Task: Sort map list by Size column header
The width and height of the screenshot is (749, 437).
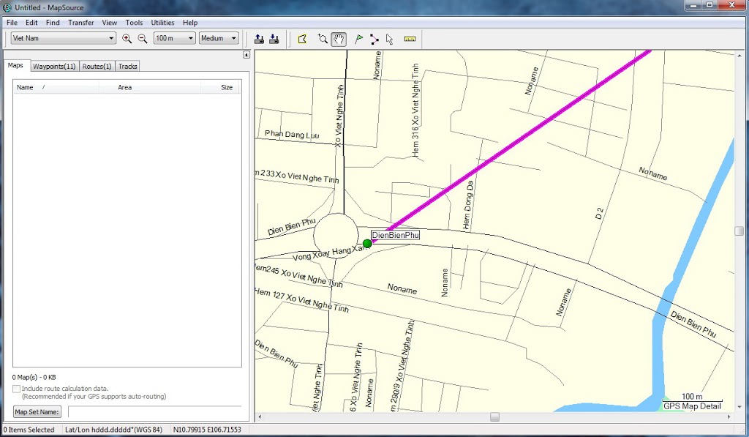Action: (219, 88)
